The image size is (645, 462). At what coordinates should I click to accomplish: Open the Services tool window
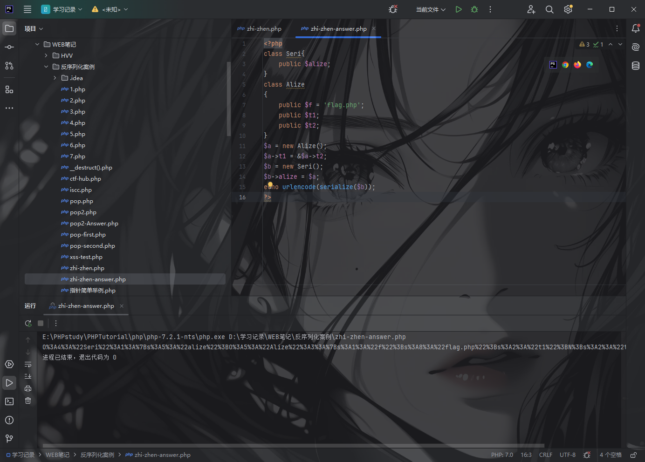pyautogui.click(x=9, y=364)
